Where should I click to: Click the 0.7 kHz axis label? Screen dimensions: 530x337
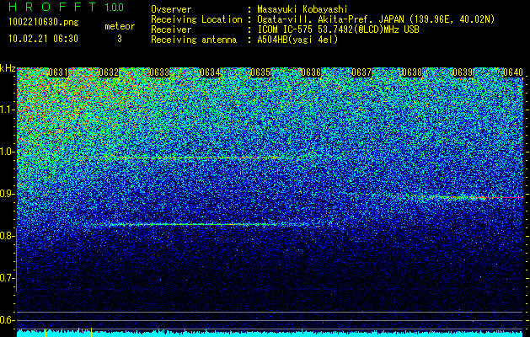[x=7, y=278]
